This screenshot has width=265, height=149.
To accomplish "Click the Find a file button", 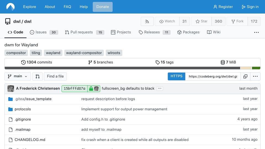I will coord(55,76).
